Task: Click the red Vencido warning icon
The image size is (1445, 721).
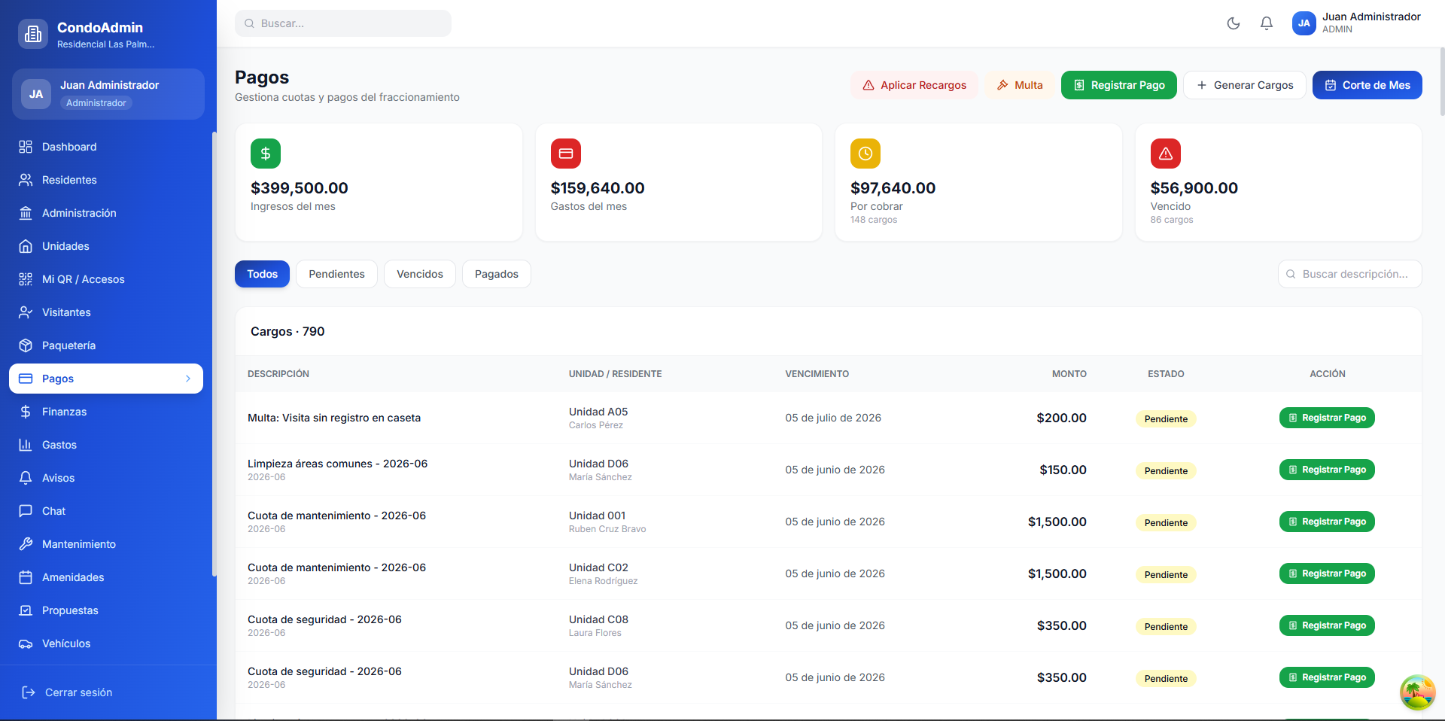Action: coord(1165,154)
